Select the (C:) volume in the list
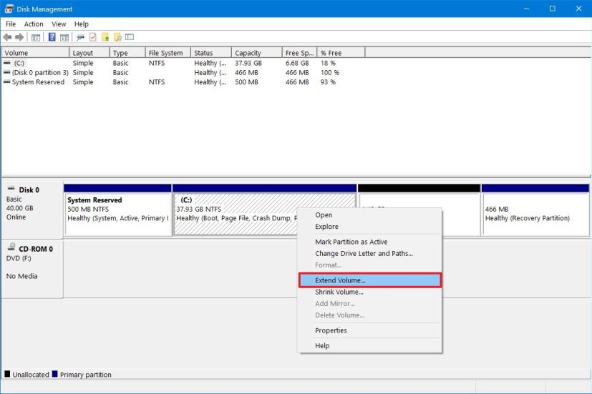This screenshot has height=394, width=592. (x=19, y=63)
